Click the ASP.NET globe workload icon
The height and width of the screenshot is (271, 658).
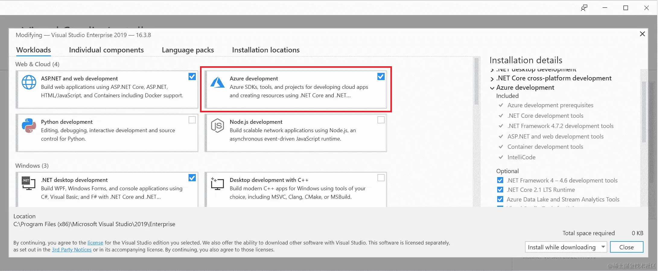coord(29,82)
